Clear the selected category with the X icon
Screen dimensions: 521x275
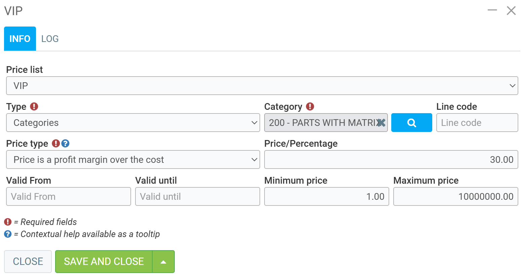381,123
